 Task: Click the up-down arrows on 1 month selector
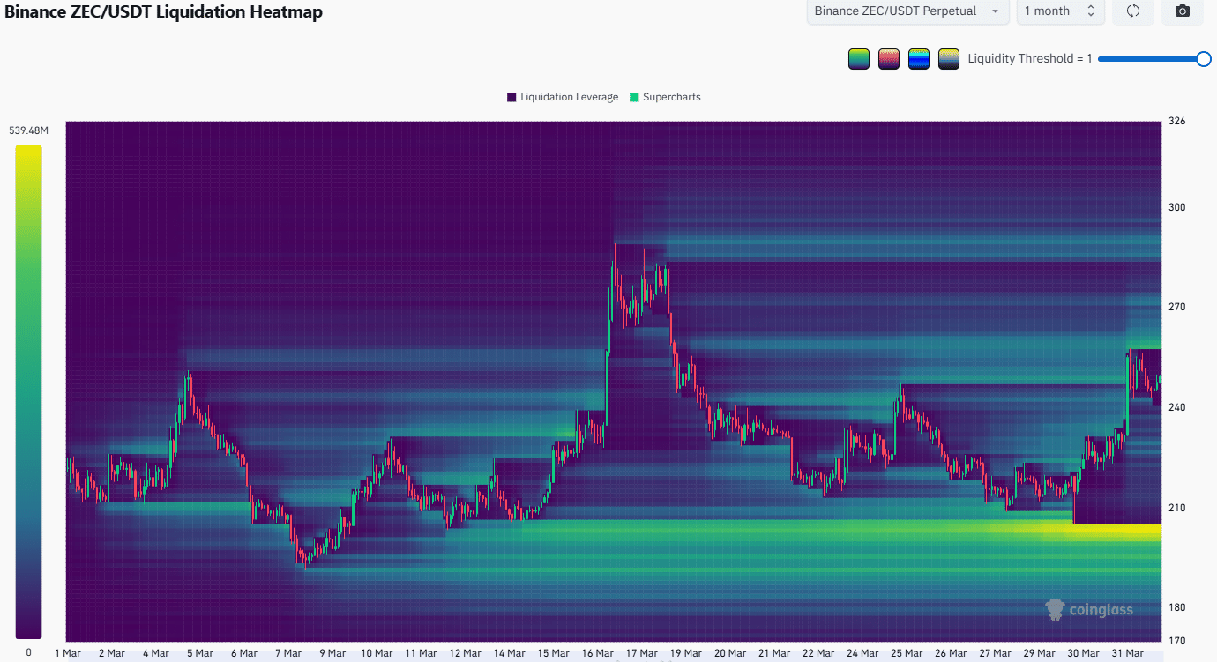[x=1090, y=11]
